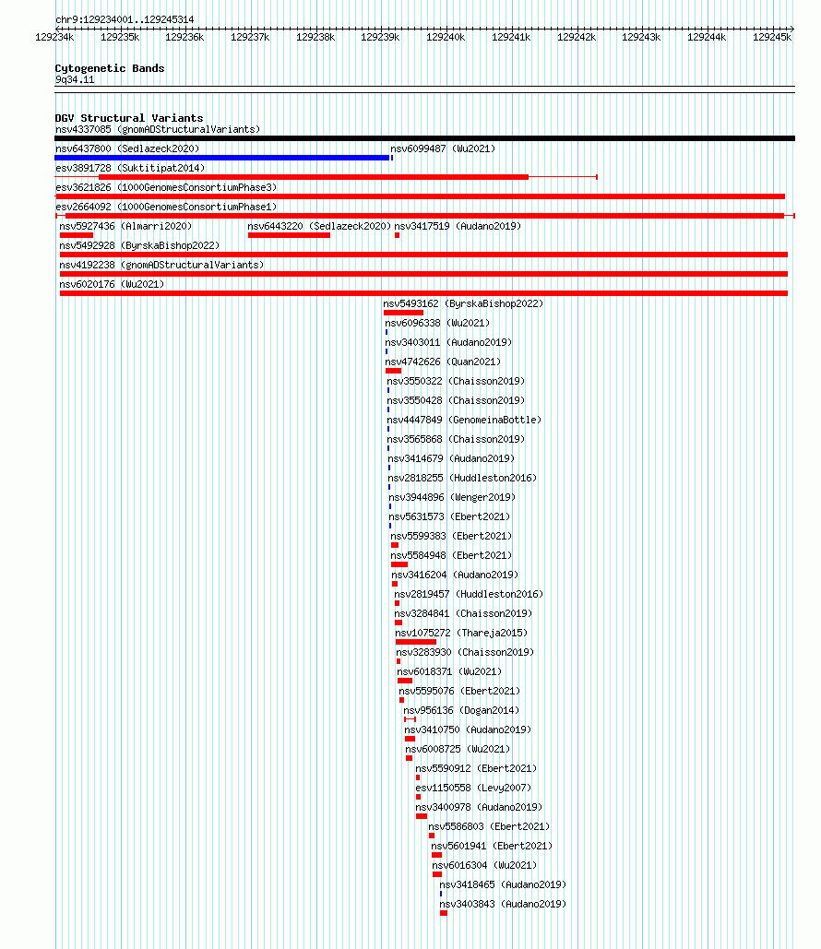Click nsv5599383 (Ebert2021) label

tap(452, 536)
